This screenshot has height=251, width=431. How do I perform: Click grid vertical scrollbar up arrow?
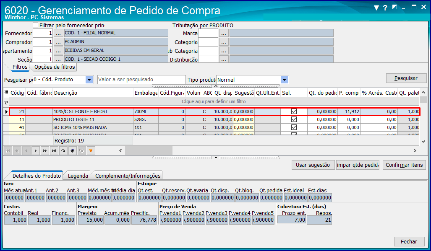(423, 93)
